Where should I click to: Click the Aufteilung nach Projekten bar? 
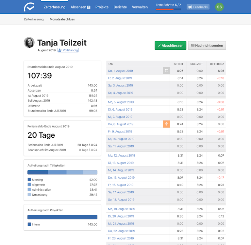tap(62, 217)
